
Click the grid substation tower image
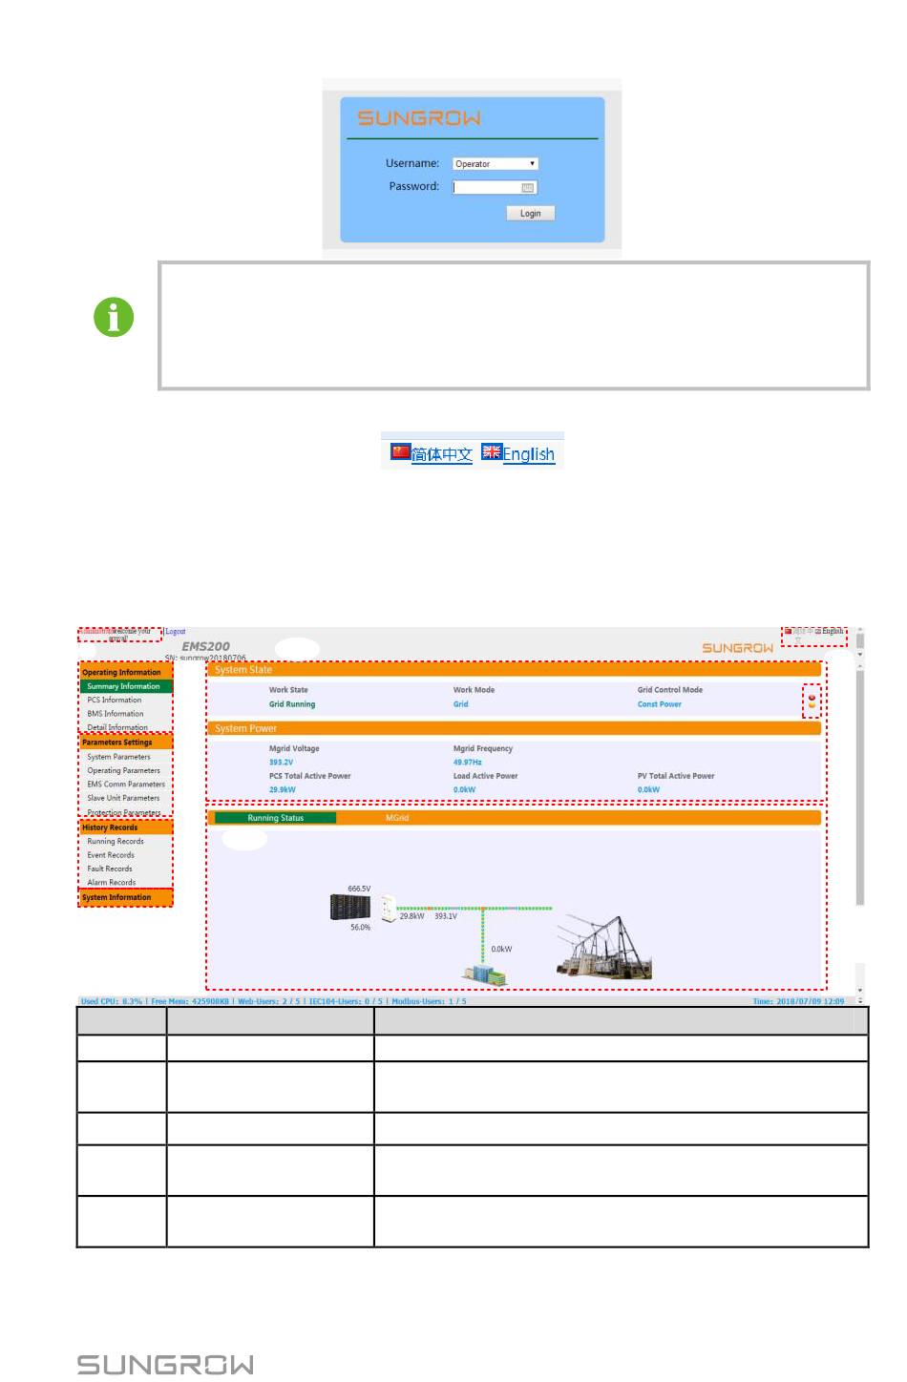pos(605,947)
